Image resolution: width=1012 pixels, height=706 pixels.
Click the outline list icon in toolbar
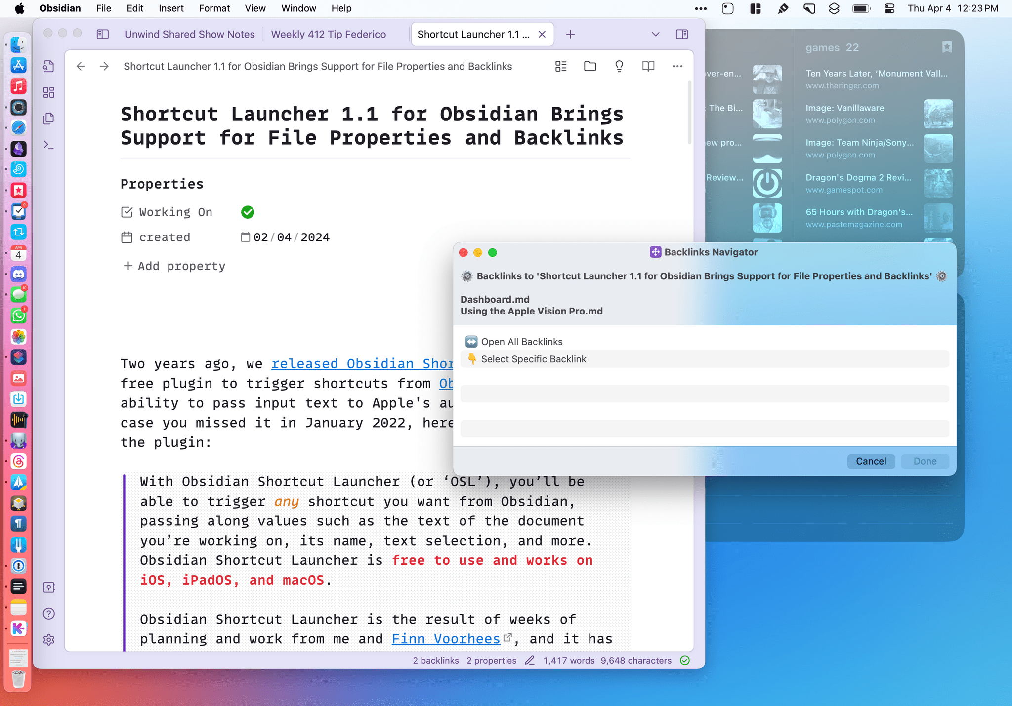click(561, 66)
